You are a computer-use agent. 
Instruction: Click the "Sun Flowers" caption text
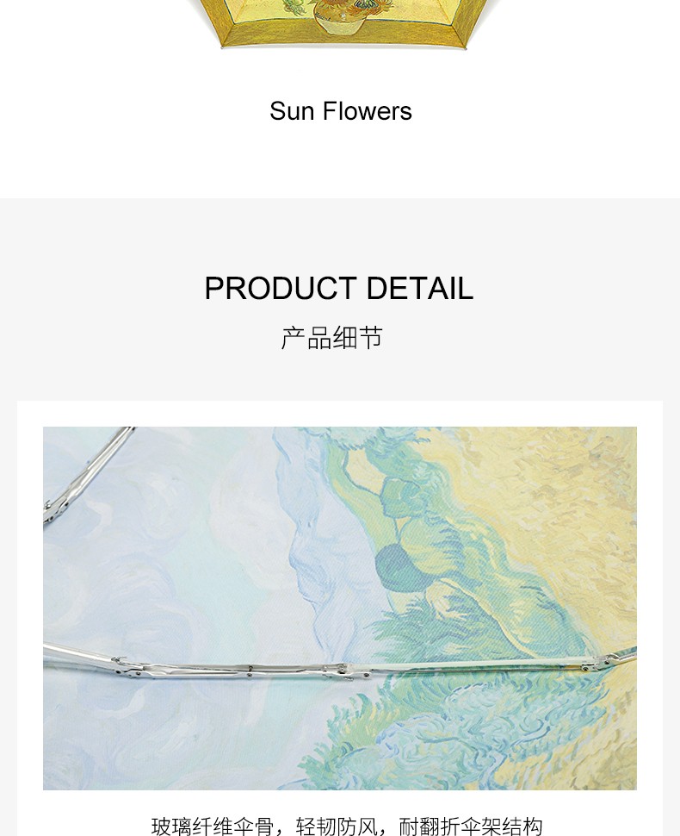click(x=340, y=111)
